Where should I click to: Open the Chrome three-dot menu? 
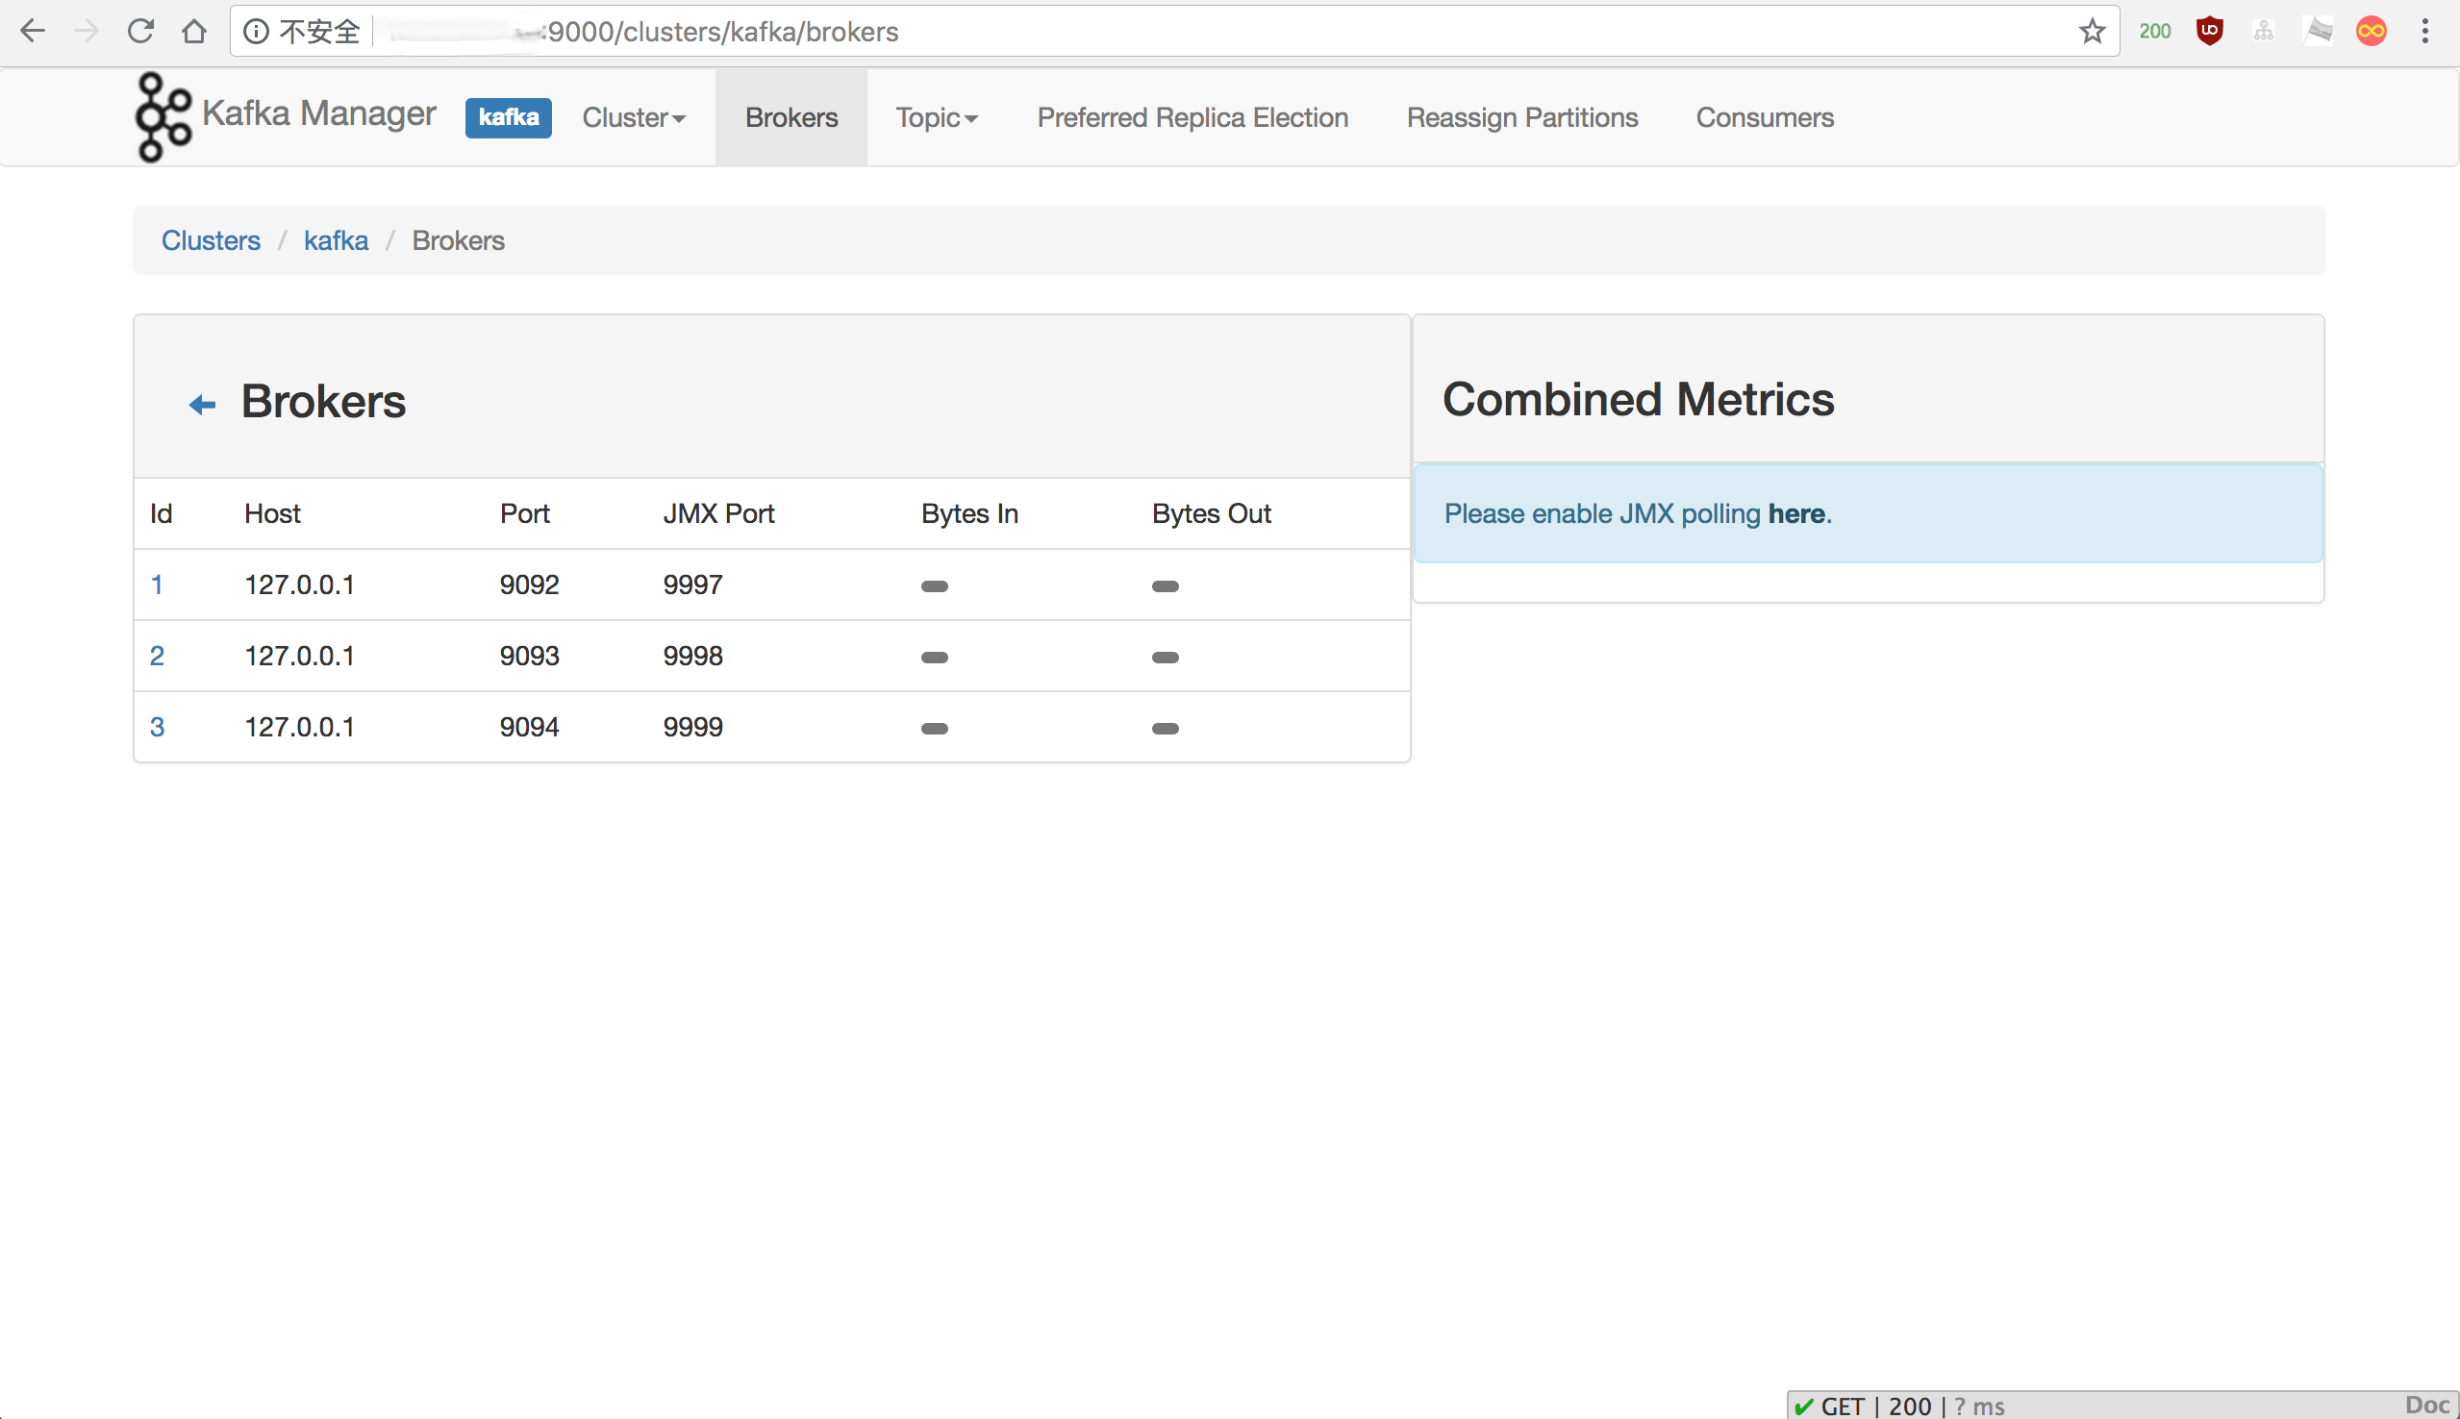pos(2425,31)
